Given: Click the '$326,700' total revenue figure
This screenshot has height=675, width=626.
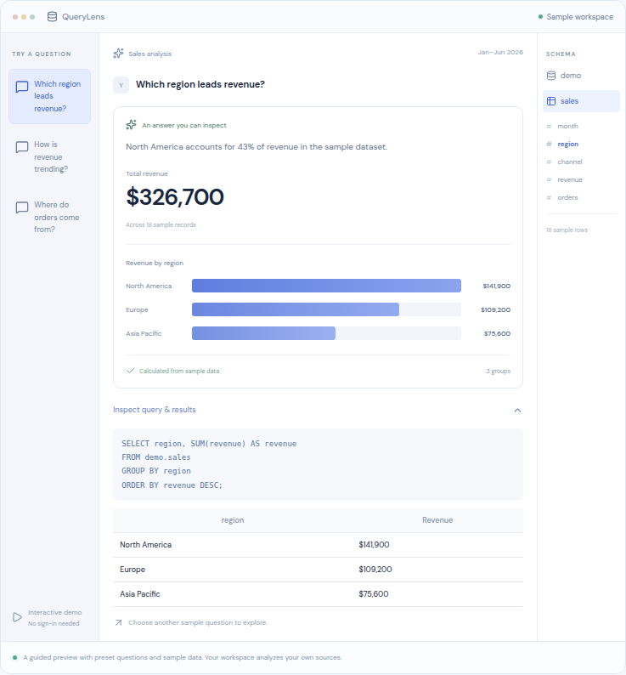Looking at the screenshot, I should (x=175, y=197).
